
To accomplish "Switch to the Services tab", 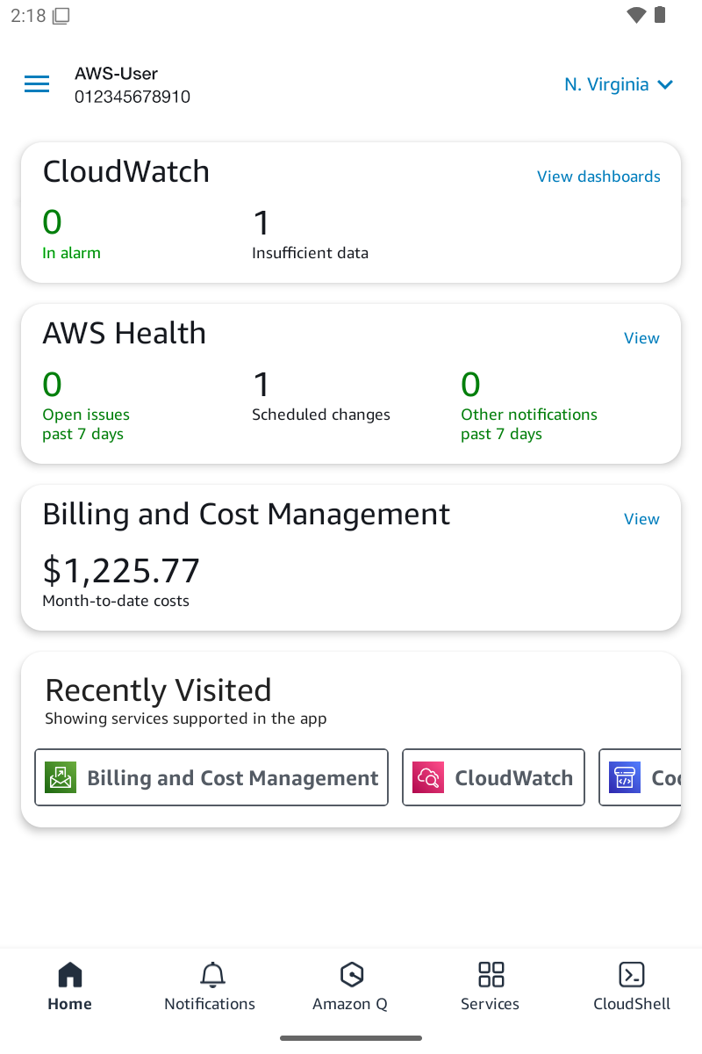I will click(491, 986).
